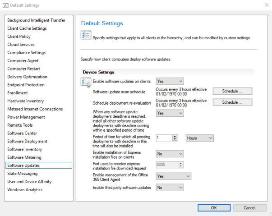Click the Schedule deployment re-evaluation label
Screen dimensions: 272x216
[122, 103]
